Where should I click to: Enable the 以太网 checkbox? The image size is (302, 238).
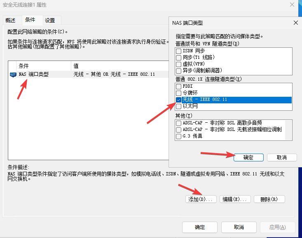pos(178,106)
